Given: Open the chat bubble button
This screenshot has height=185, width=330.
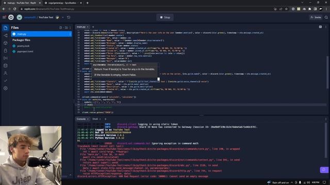Looking at the screenshot, I should pyautogui.click(x=324, y=170).
